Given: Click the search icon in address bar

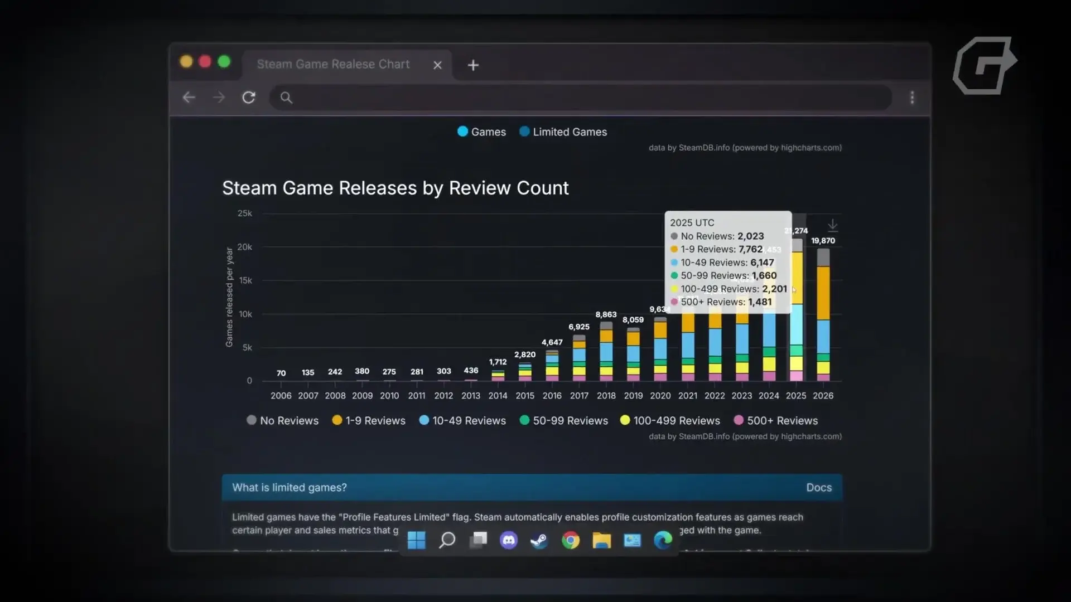Looking at the screenshot, I should click(286, 98).
